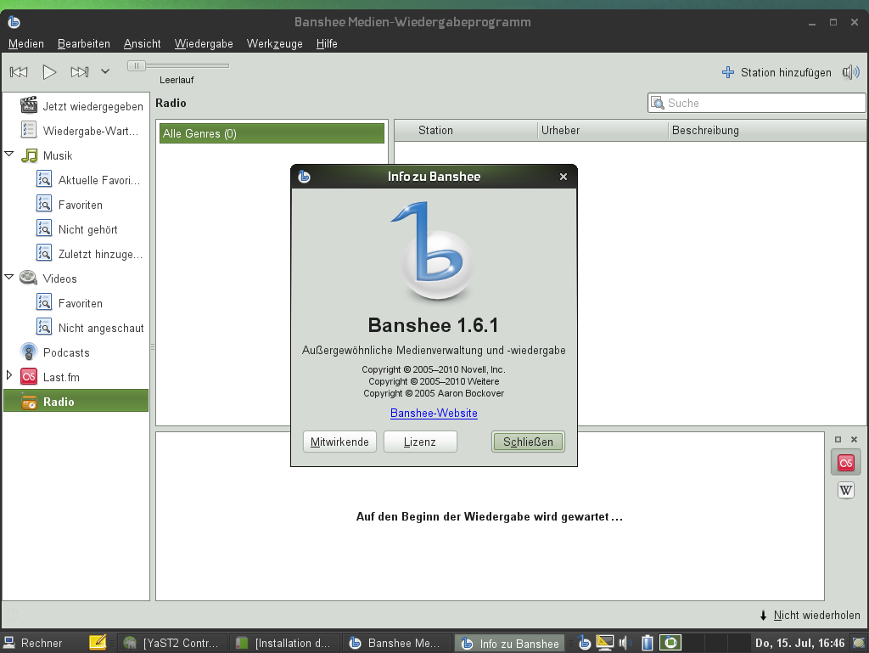Open the Wiedergabe menu
The height and width of the screenshot is (653, 869).
[203, 43]
